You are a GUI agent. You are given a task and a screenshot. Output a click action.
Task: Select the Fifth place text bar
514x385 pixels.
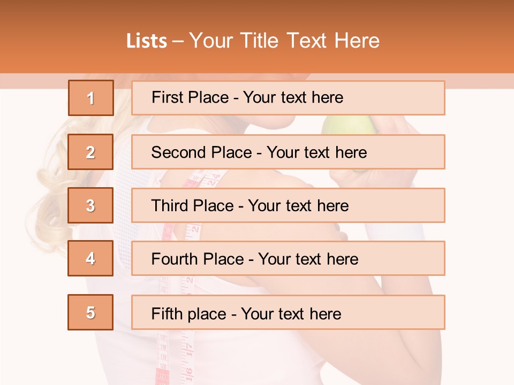click(288, 312)
